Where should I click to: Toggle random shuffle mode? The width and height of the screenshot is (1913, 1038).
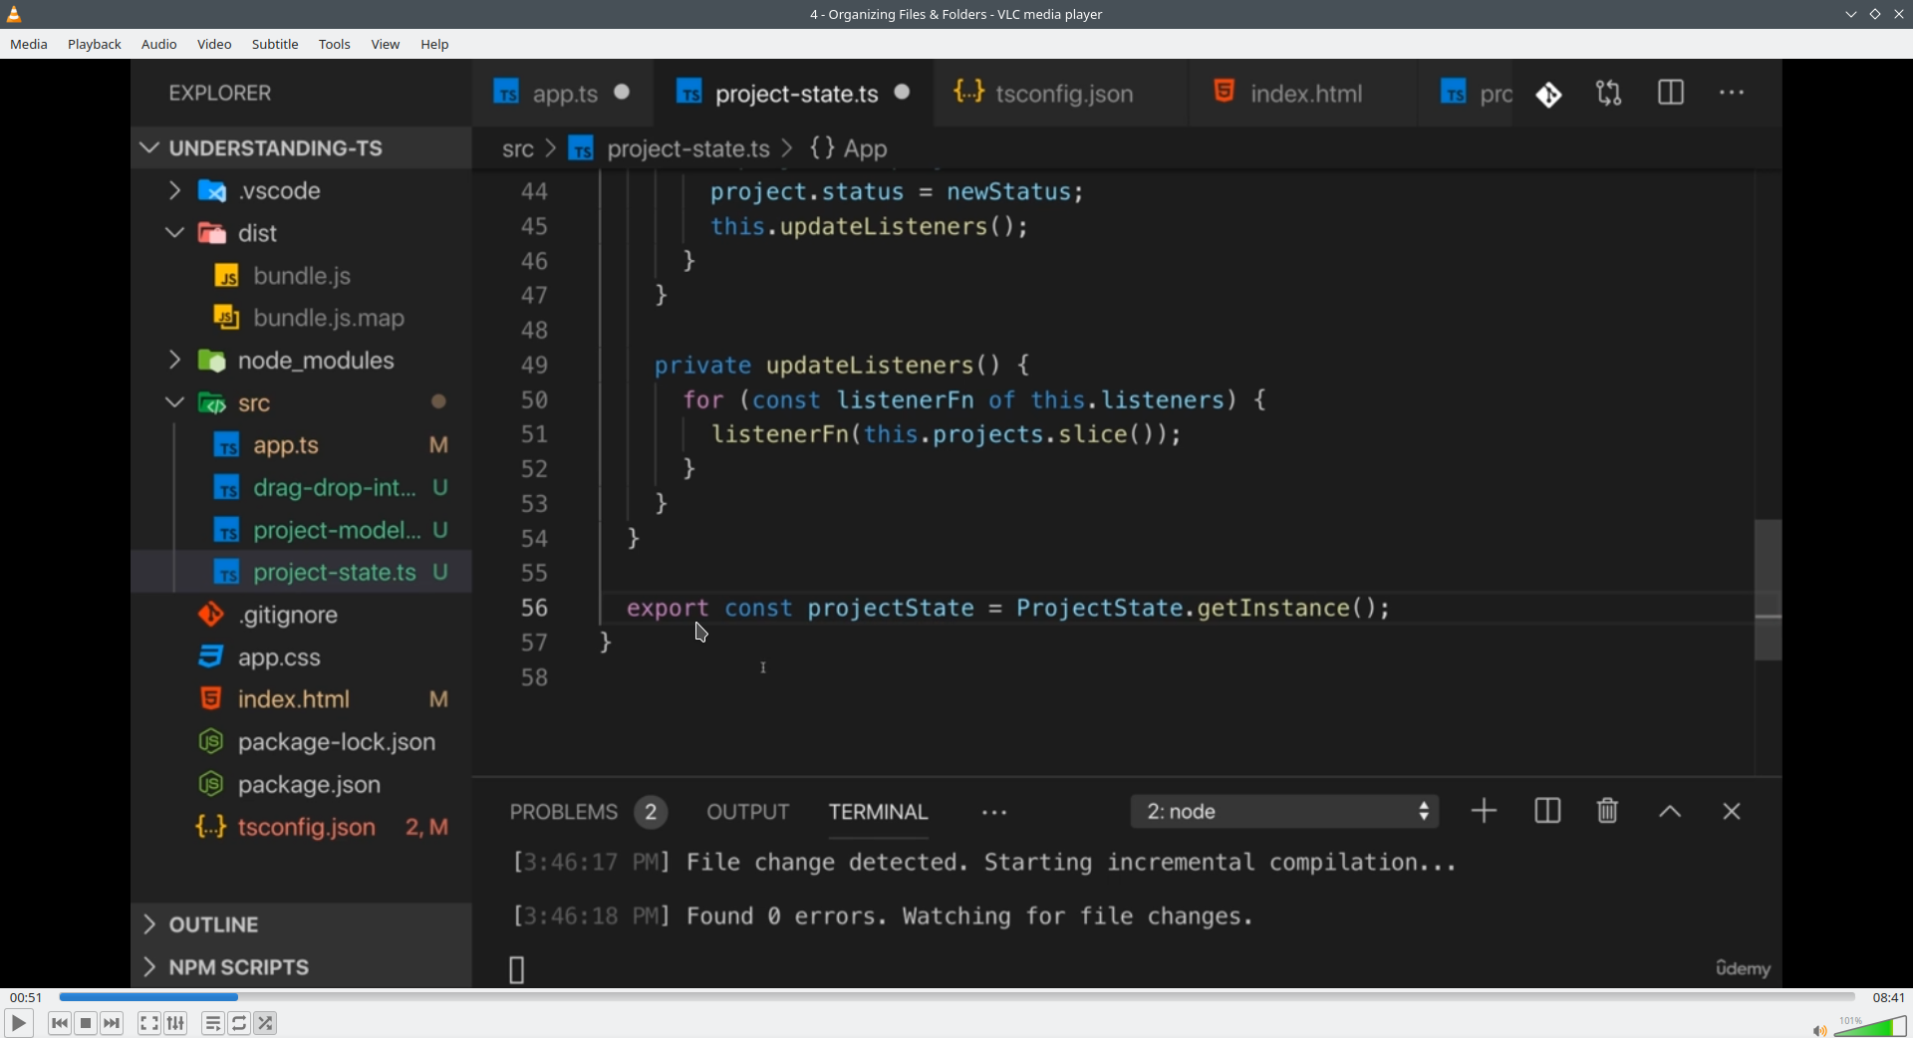coord(266,1023)
